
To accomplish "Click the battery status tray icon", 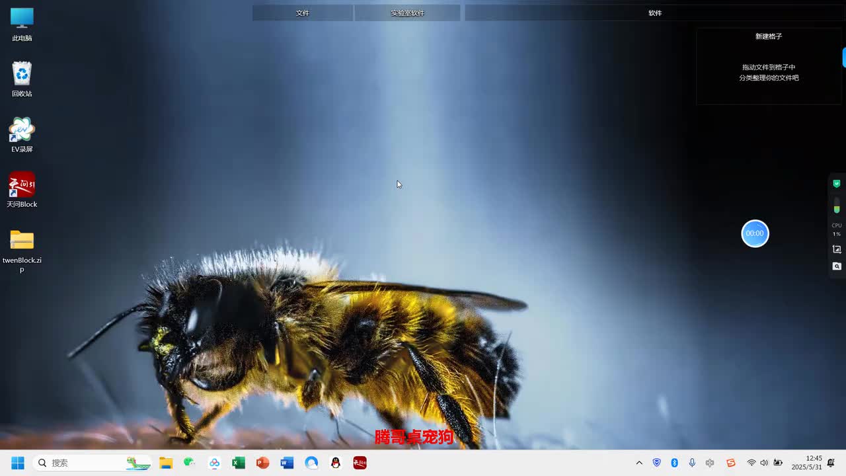I will (778, 463).
